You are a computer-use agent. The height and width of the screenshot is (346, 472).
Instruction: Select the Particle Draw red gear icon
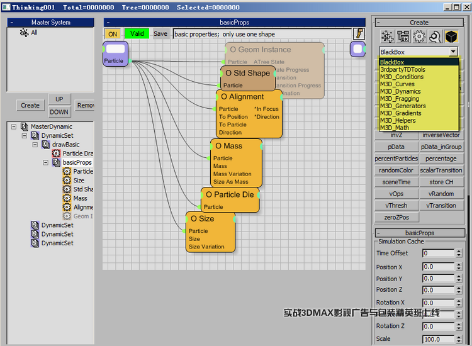56,153
